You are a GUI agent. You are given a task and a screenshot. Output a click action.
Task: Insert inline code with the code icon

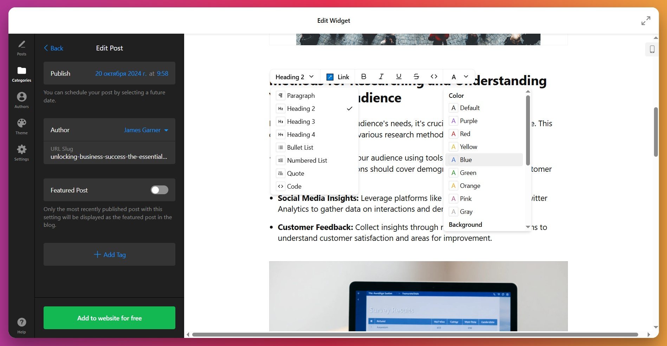click(434, 76)
